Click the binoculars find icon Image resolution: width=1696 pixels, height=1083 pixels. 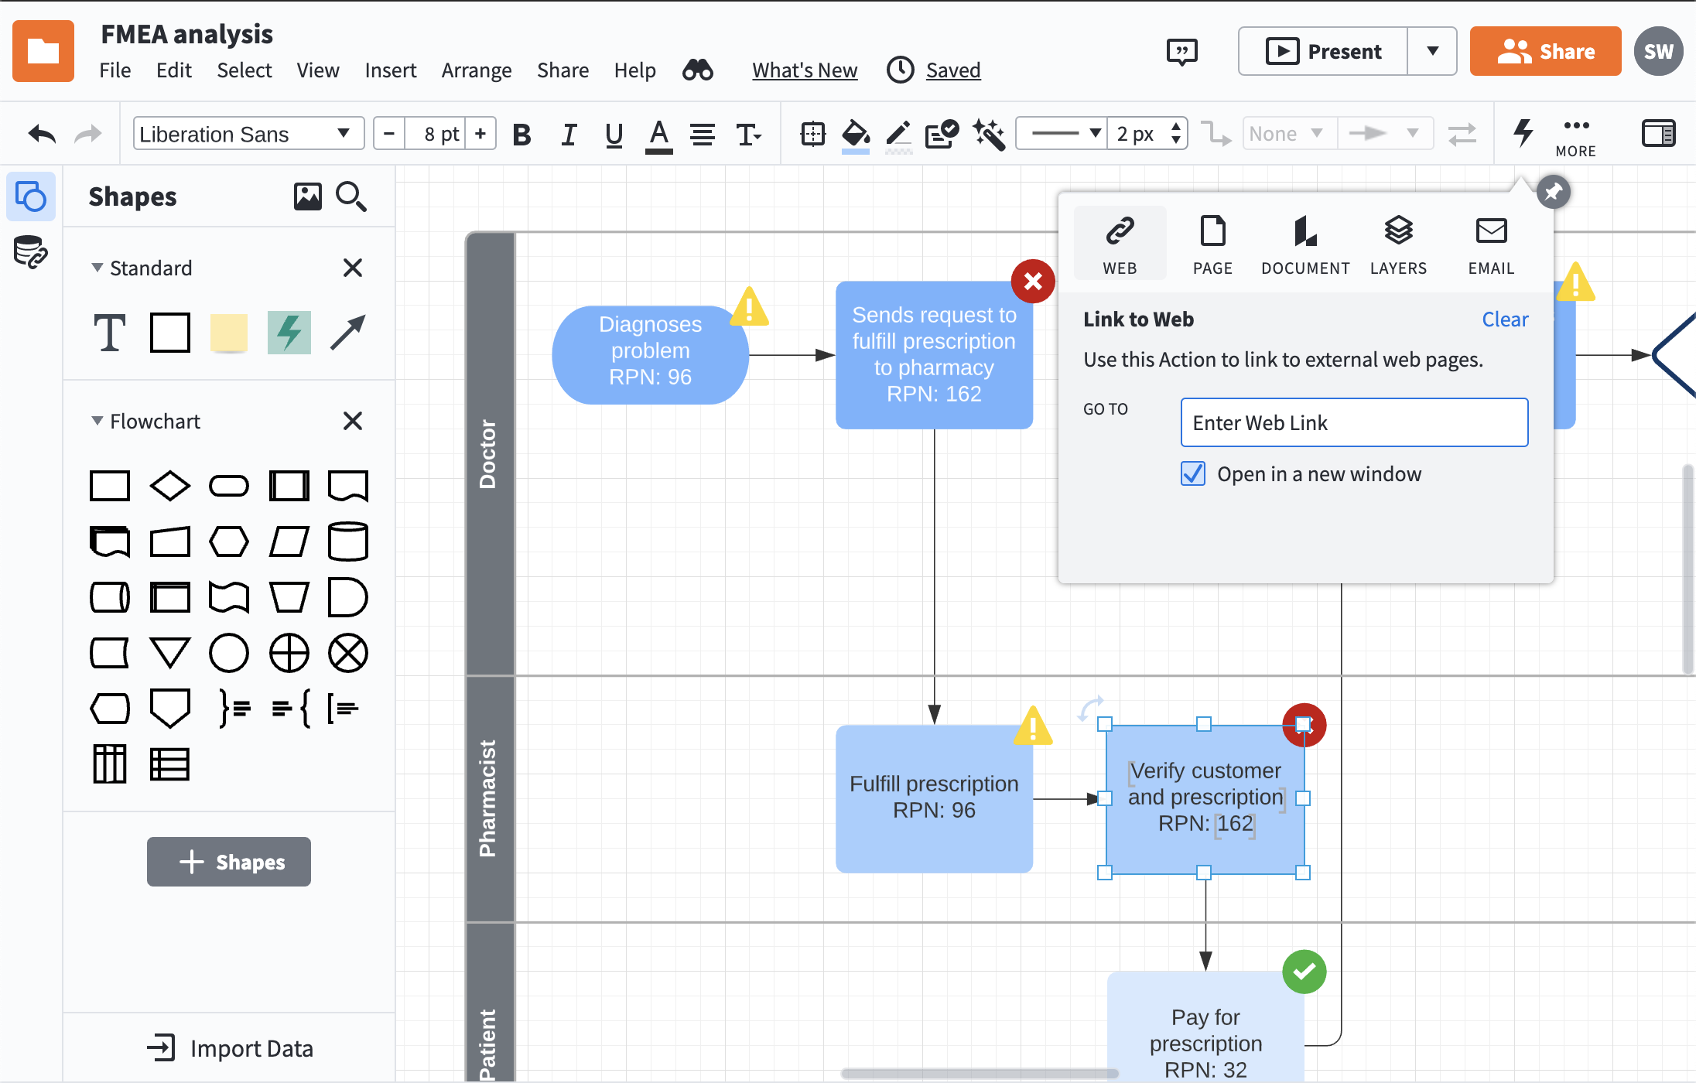697,70
